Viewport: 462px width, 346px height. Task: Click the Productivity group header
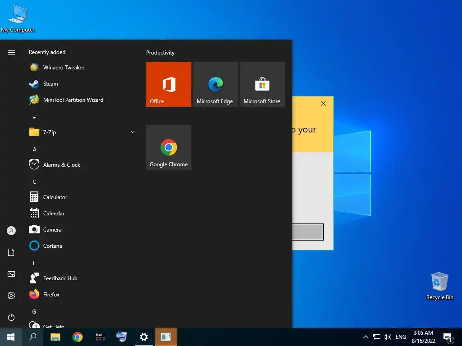[x=160, y=53]
